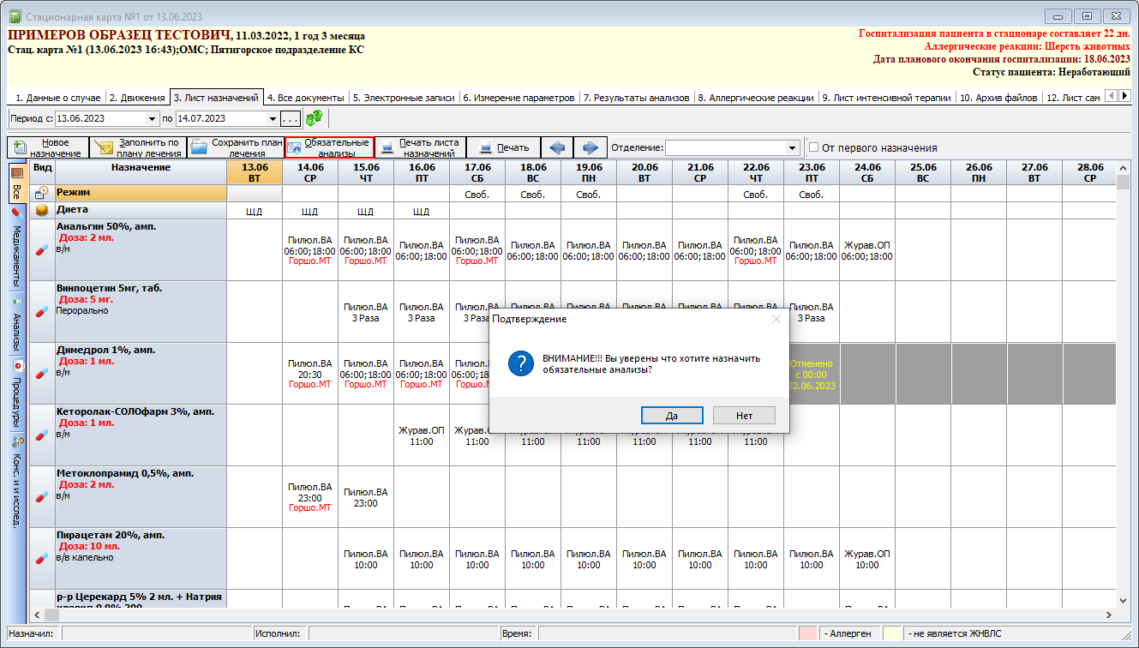Switch to tab 6. Измерение параметров
This screenshot has height=648, width=1139.
click(x=519, y=98)
